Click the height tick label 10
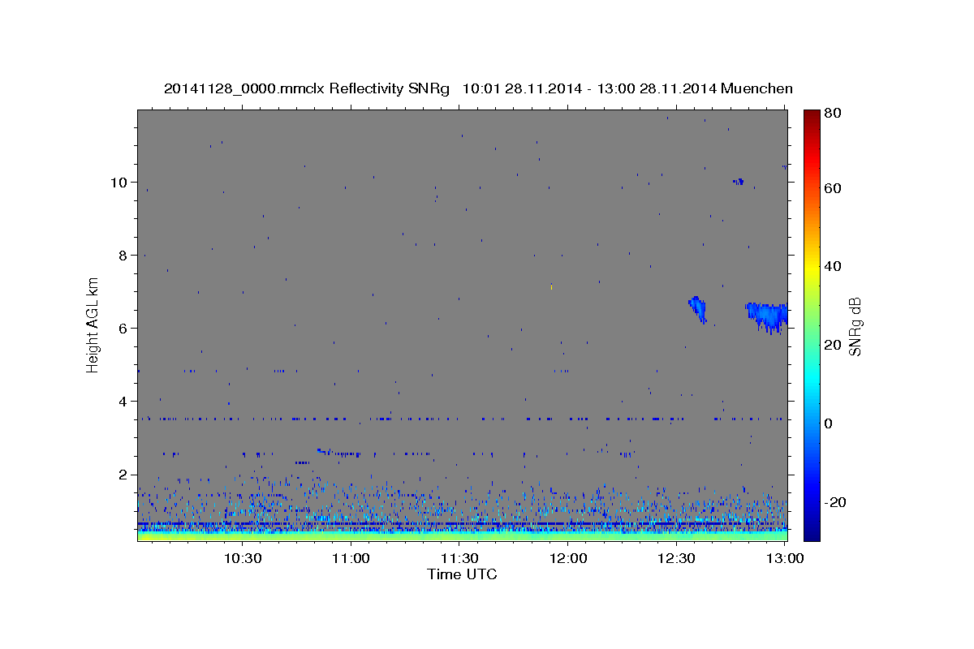The image size is (974, 649). [118, 182]
